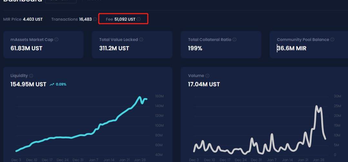Click the 0.09% liquidity change label
The image size is (348, 162).
(61, 85)
